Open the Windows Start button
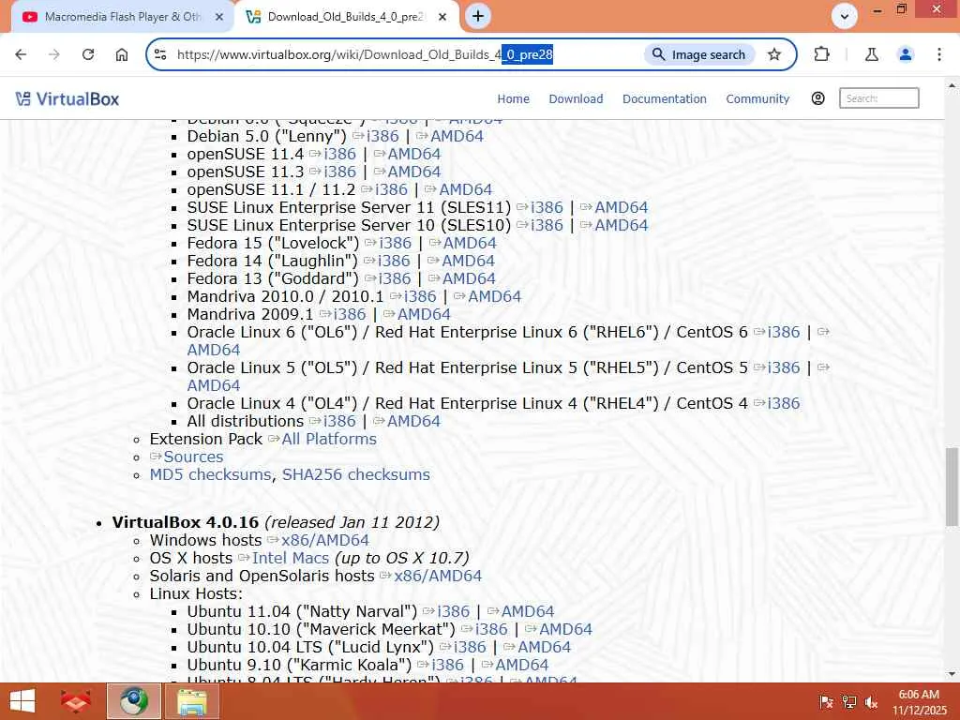The width and height of the screenshot is (960, 720). click(22, 701)
